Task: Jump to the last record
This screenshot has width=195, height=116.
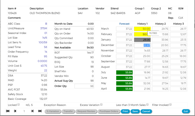Action: tap(40, 111)
